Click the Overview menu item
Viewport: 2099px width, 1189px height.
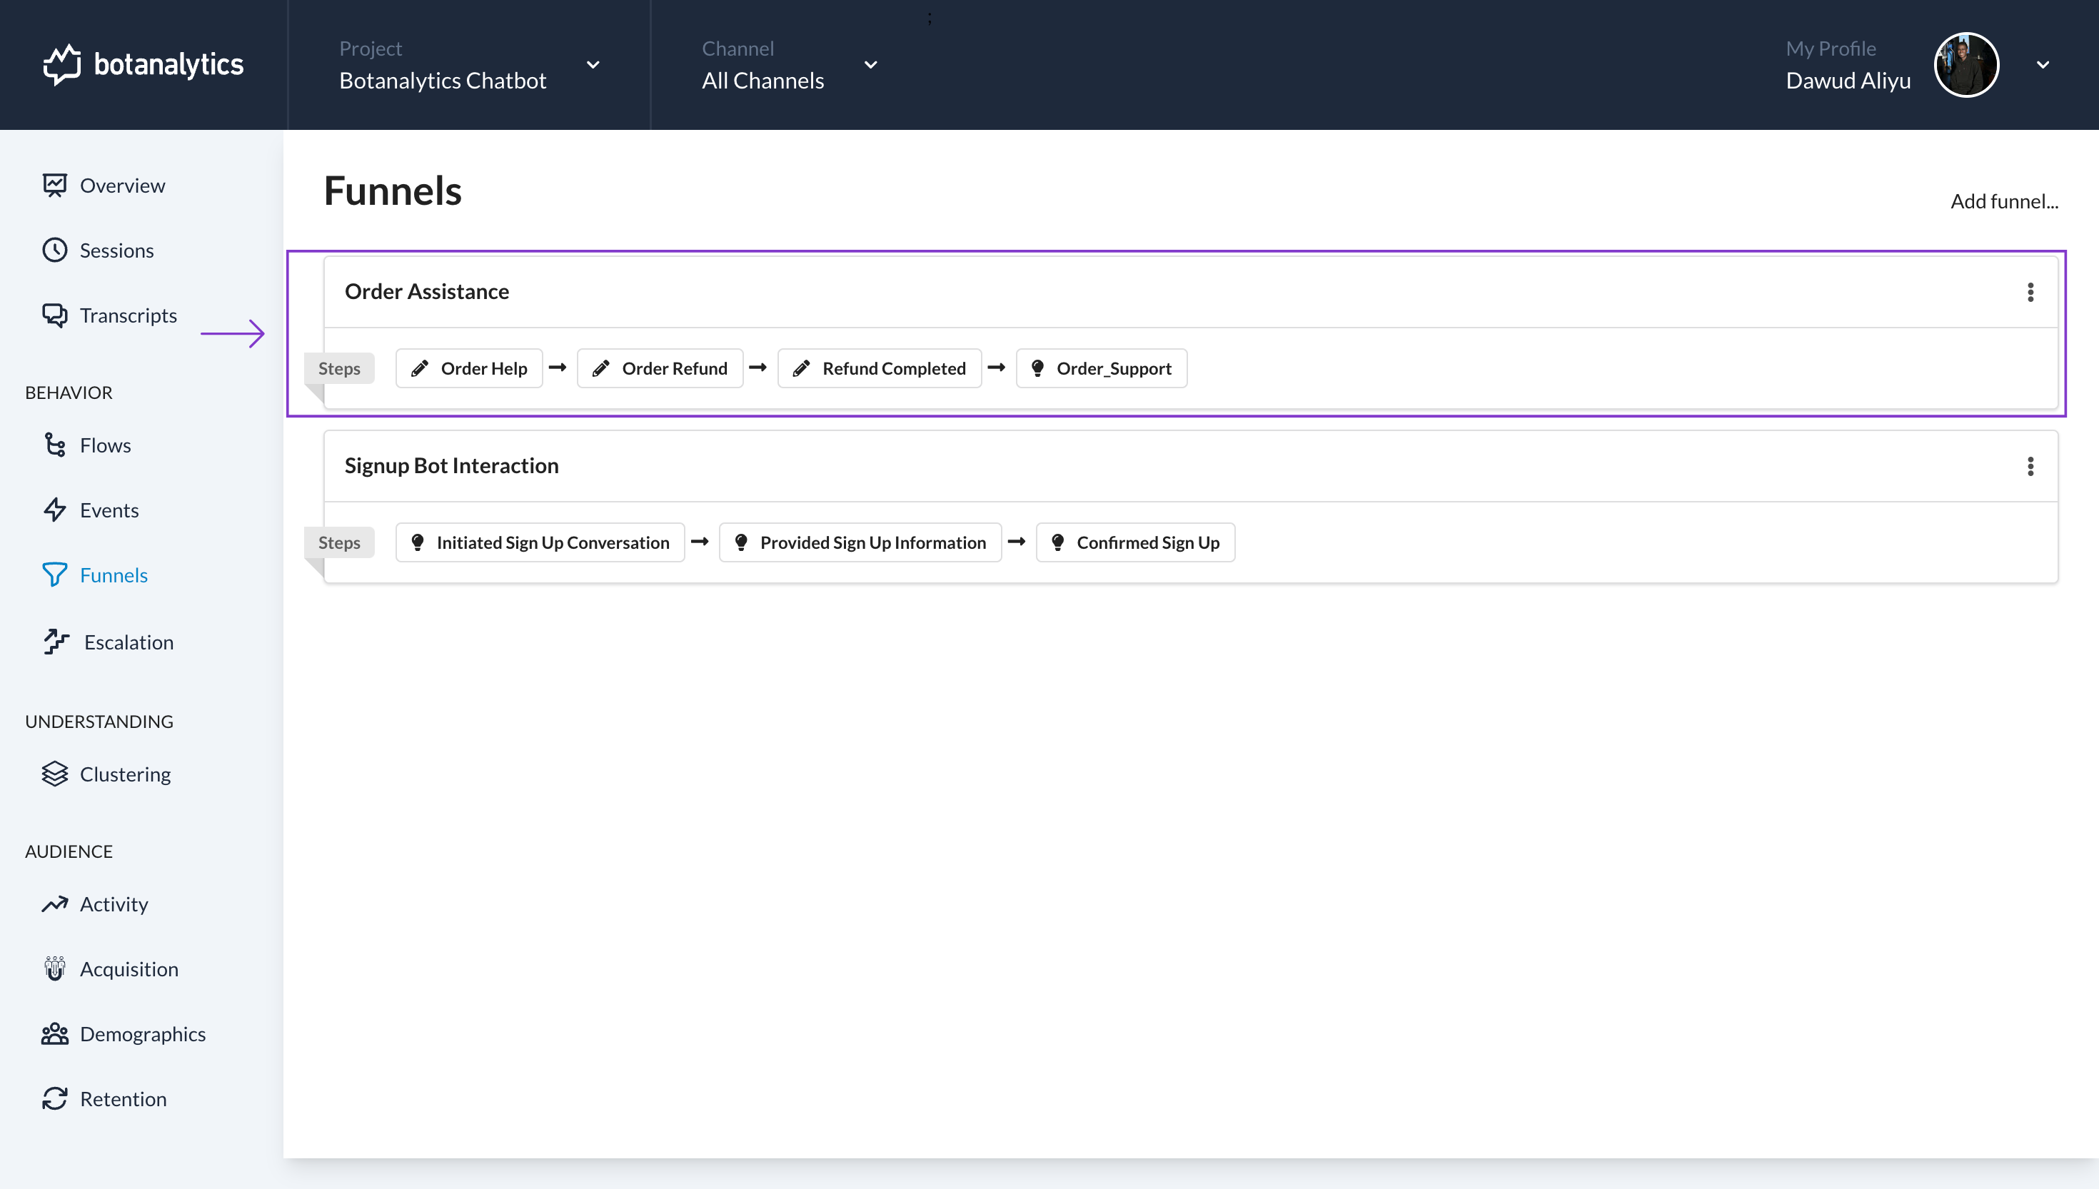pyautogui.click(x=123, y=184)
